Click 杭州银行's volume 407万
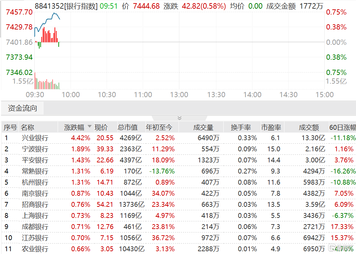The height and width of the screenshot is (254, 356). pyautogui.click(x=210, y=182)
